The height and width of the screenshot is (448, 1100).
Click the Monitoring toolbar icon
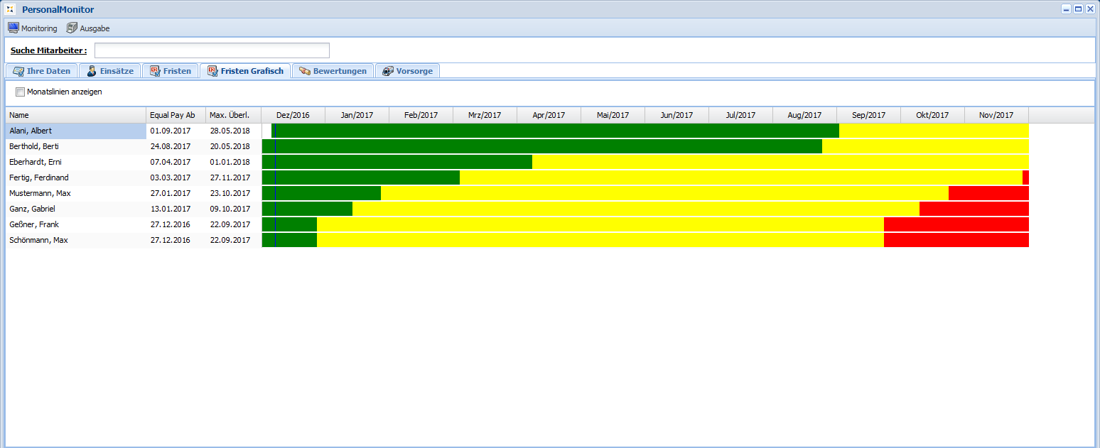click(x=13, y=28)
